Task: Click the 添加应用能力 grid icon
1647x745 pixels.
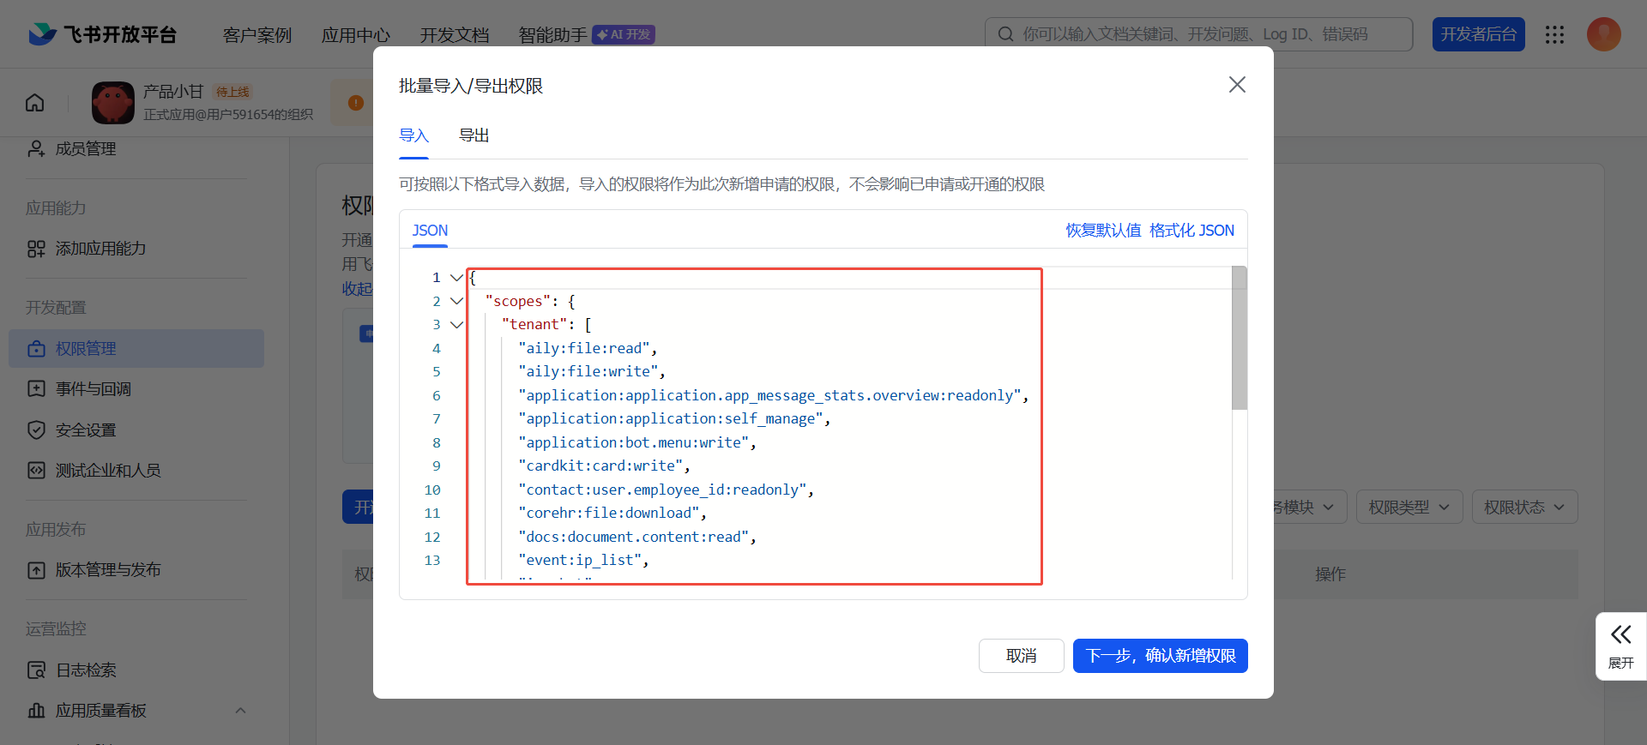Action: coord(36,249)
